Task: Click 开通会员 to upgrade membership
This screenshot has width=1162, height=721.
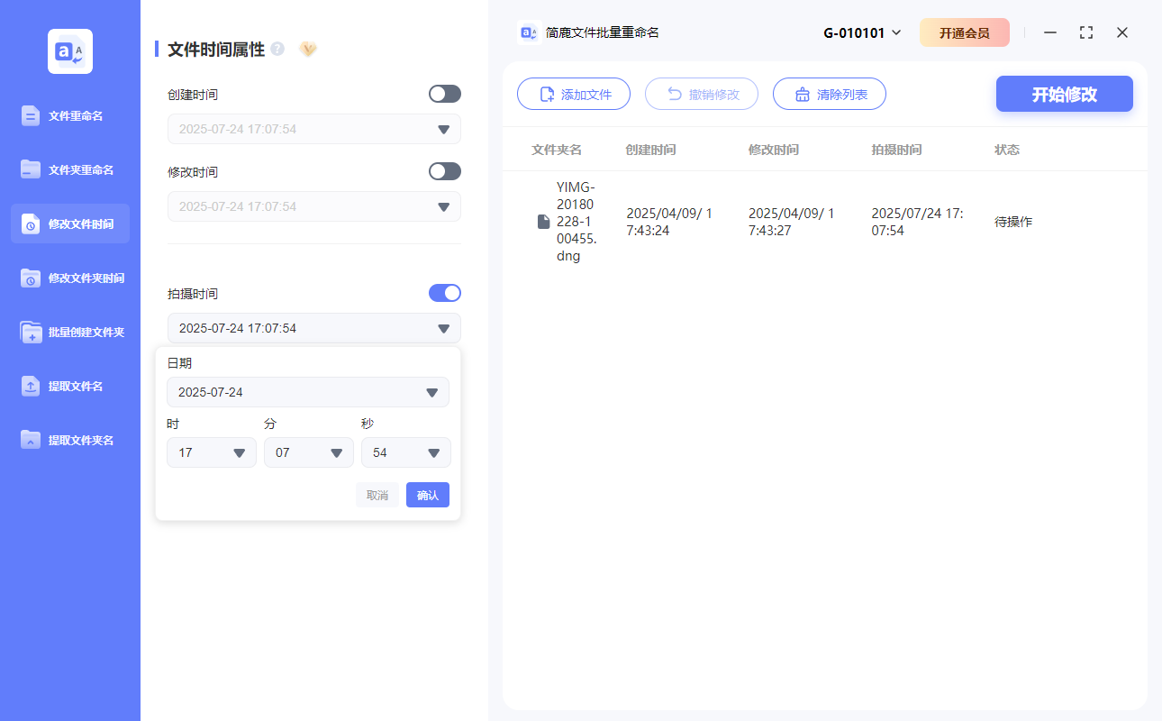Action: (x=965, y=32)
